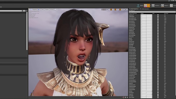Open the camera speed setting
Screen dimensions: 176x99
(126, 10)
